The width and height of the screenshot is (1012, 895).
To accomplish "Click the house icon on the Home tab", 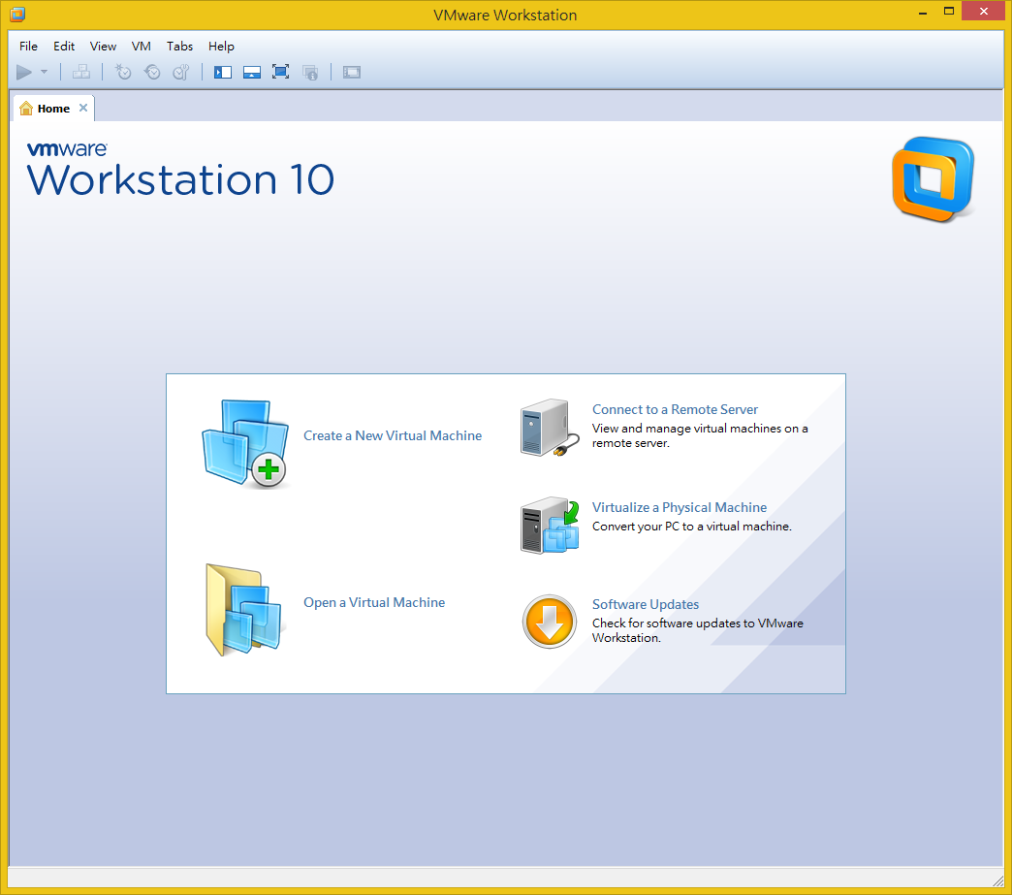I will [26, 108].
